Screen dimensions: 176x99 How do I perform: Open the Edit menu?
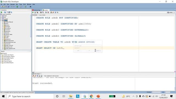point(4,4)
